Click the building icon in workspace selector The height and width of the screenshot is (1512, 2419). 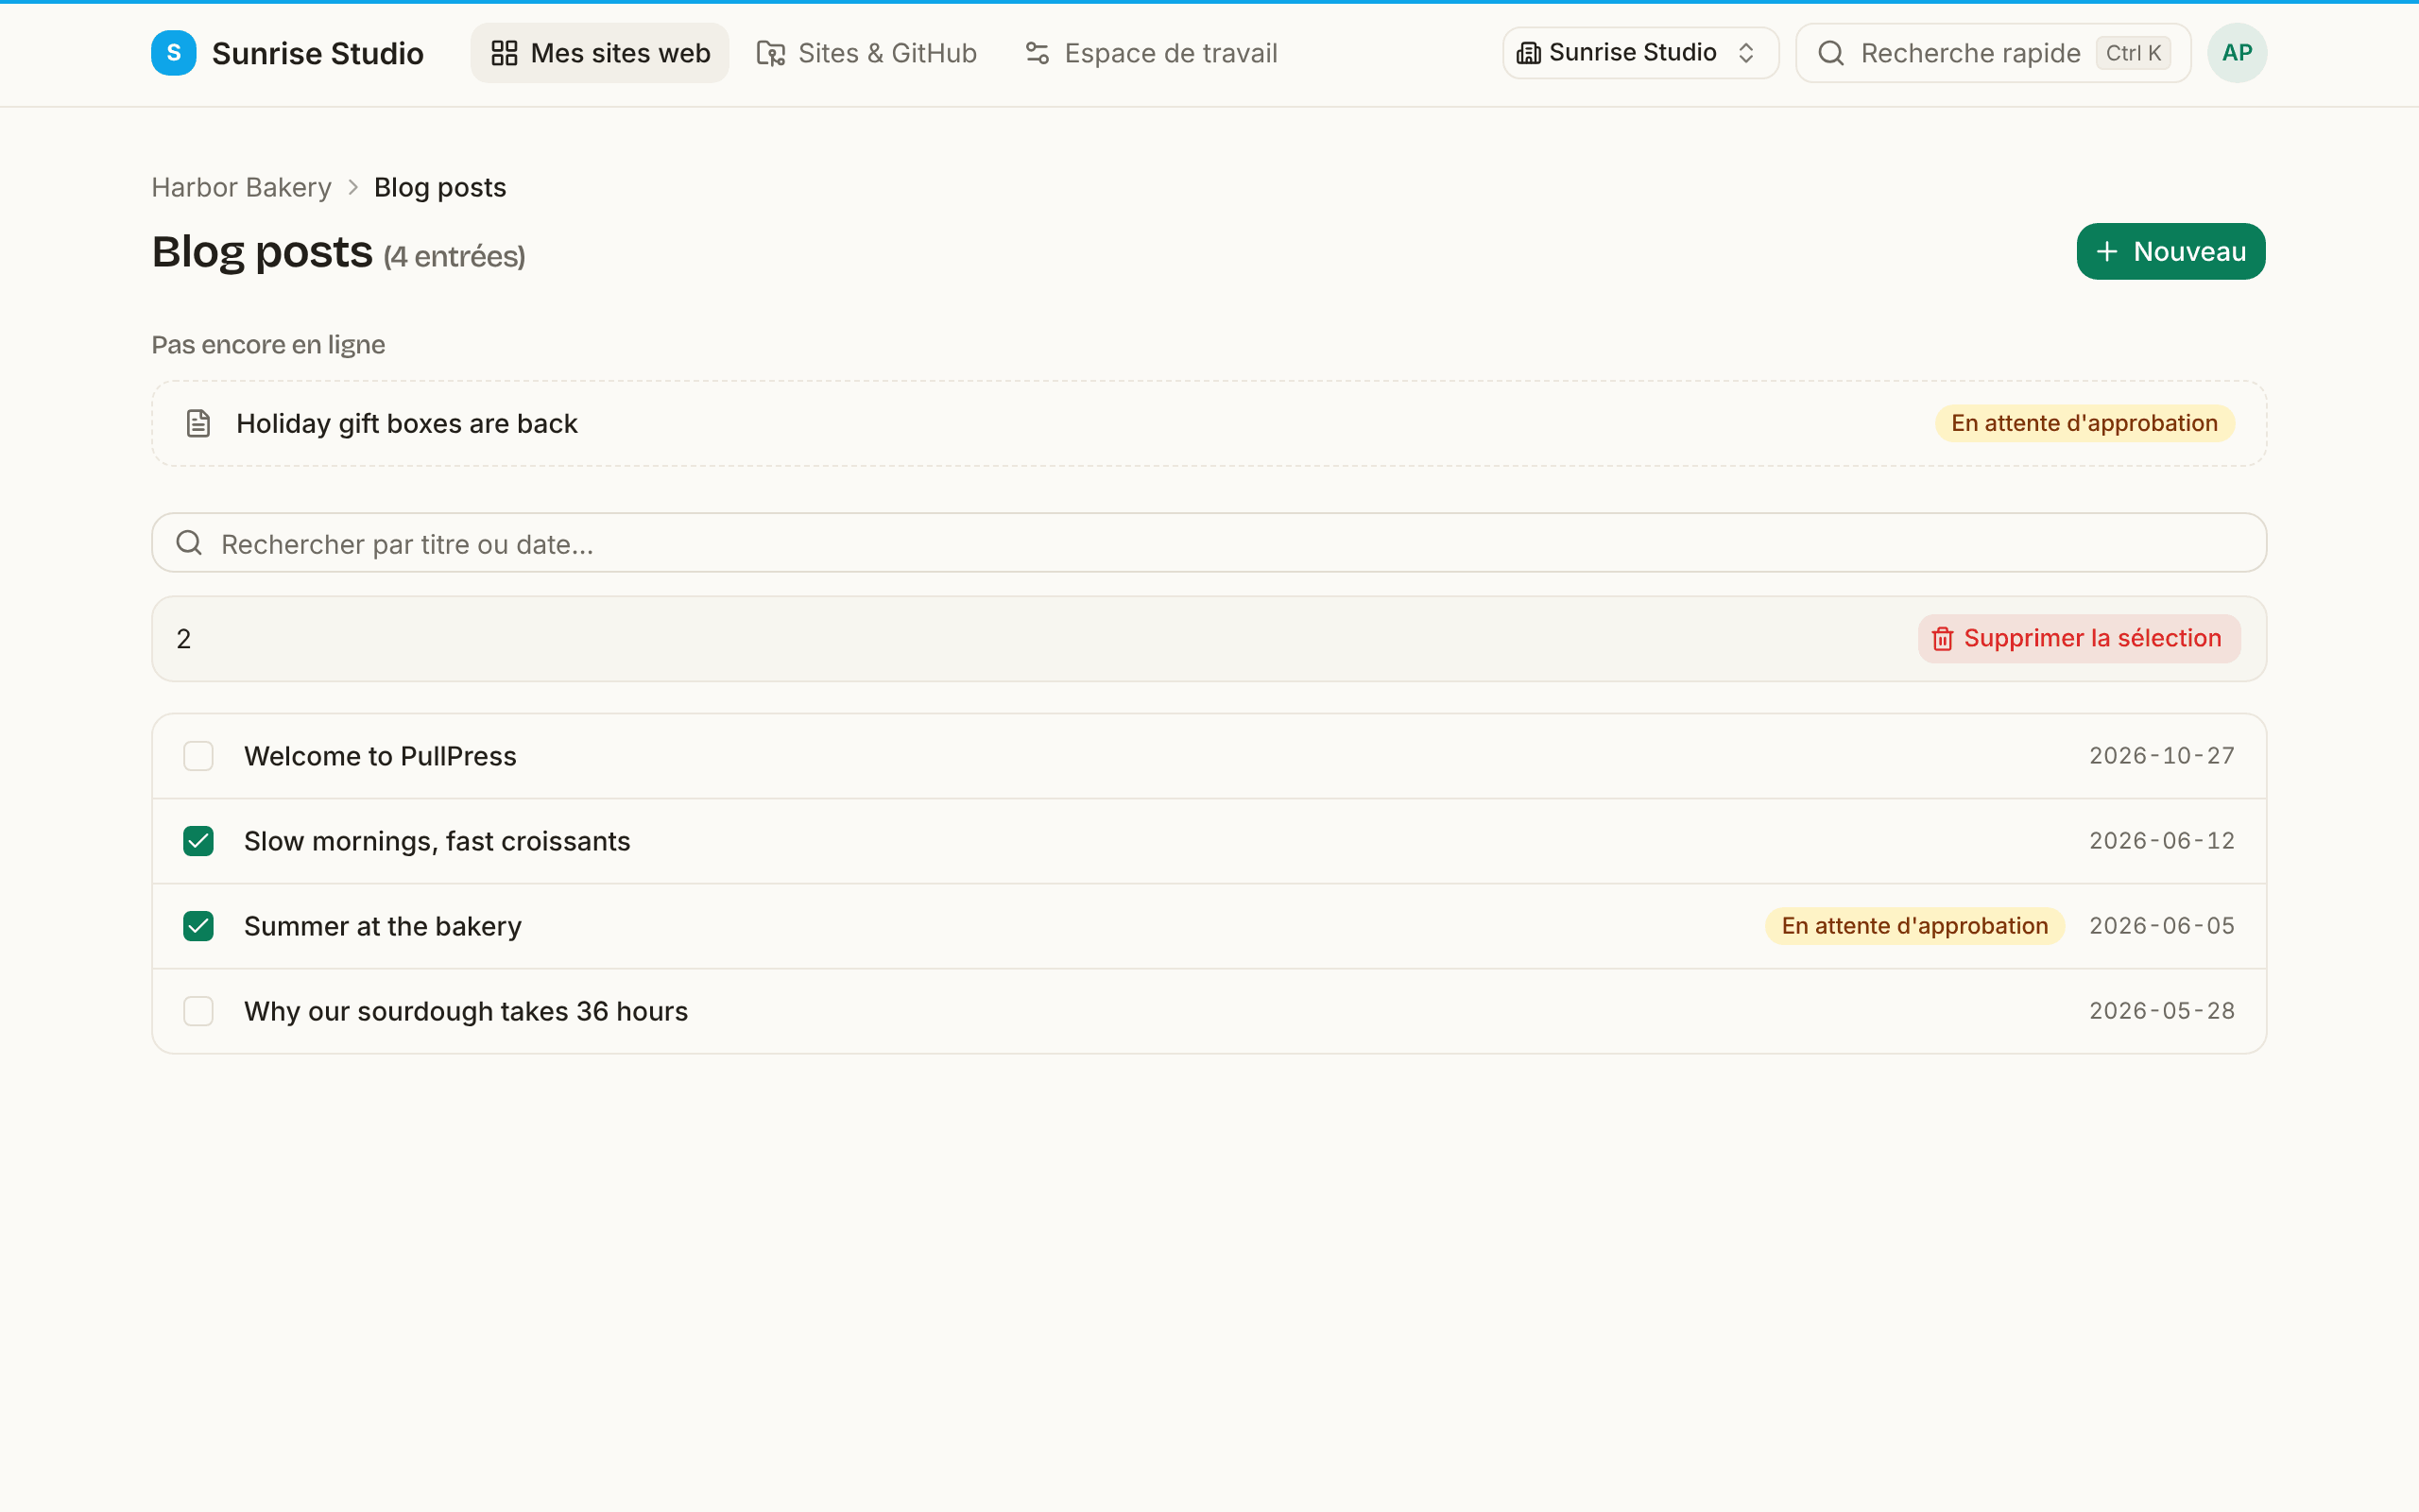pyautogui.click(x=1528, y=53)
